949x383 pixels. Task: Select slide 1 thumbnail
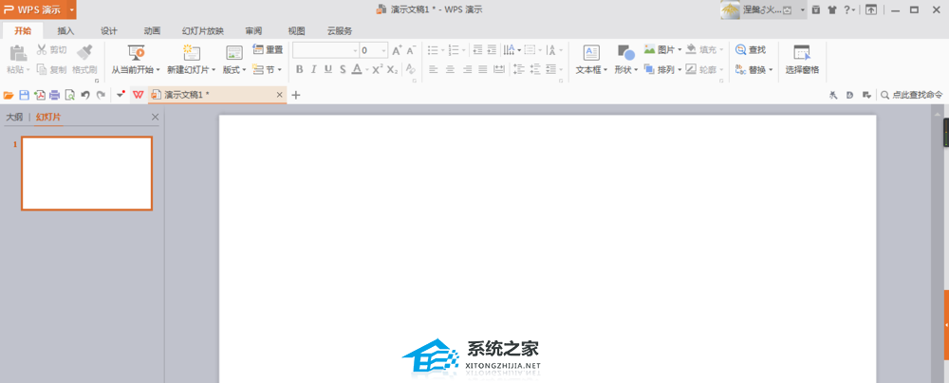point(86,173)
